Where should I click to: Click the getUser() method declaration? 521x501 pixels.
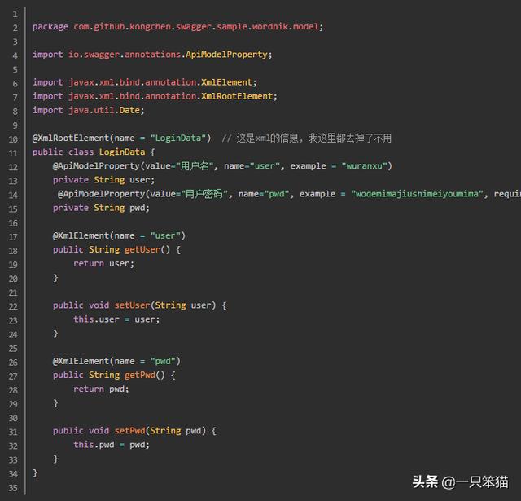pos(116,249)
